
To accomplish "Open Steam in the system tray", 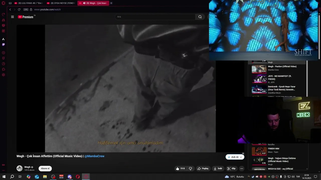I will tap(253, 177).
